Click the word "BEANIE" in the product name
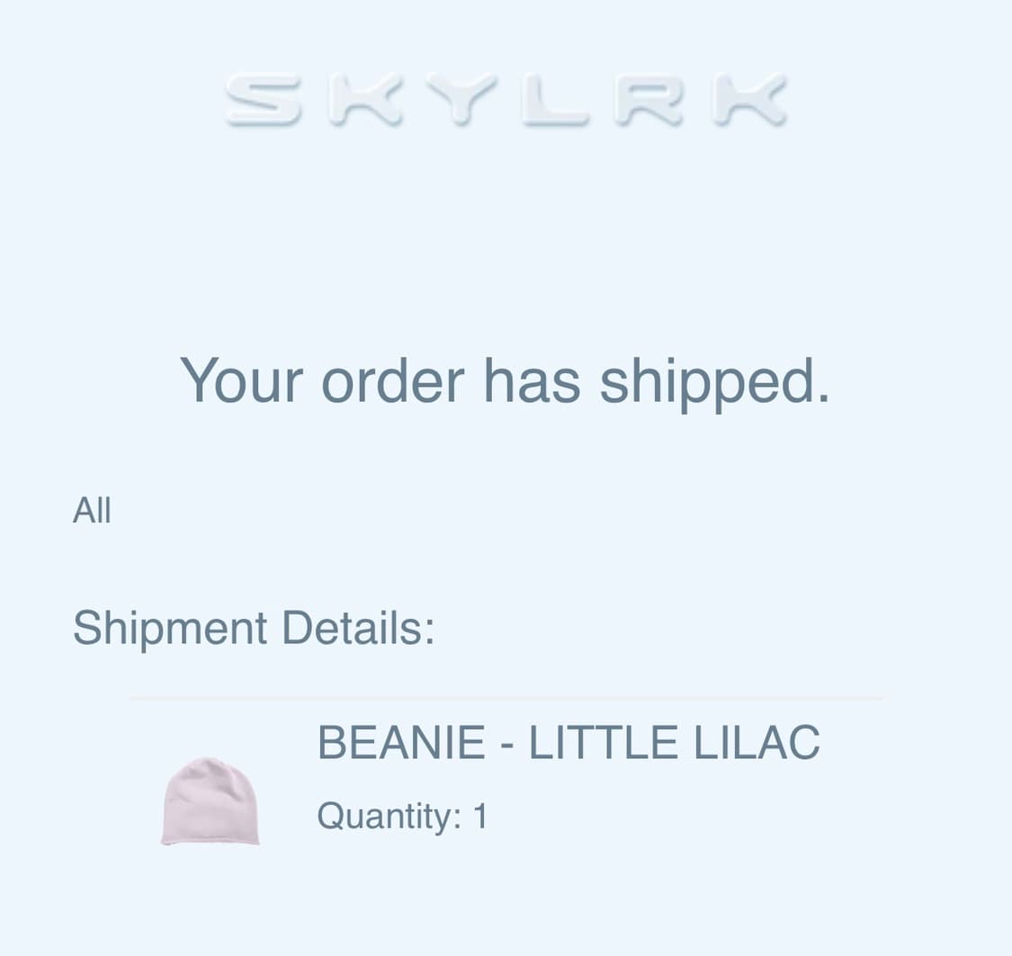 pos(401,743)
